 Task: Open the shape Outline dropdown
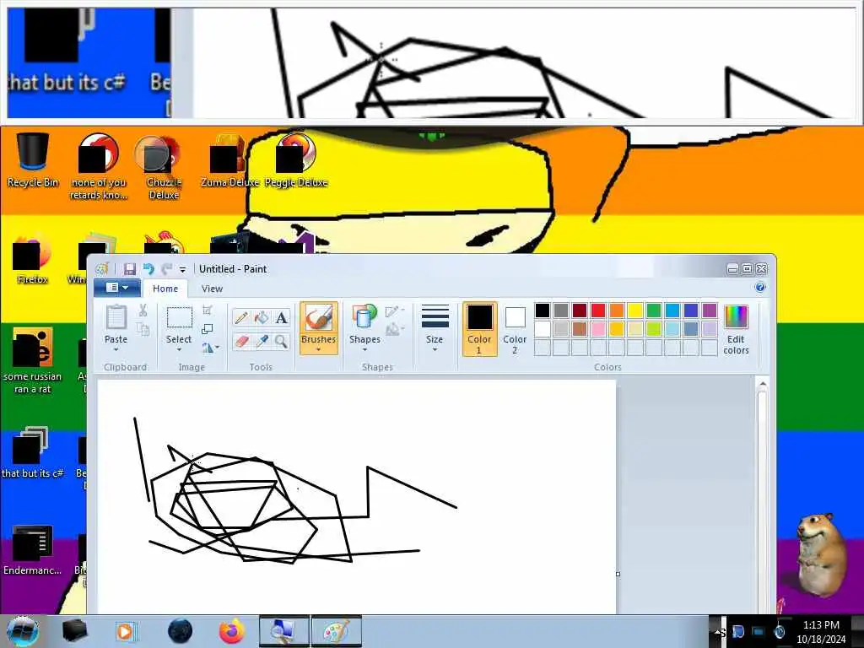[x=395, y=311]
